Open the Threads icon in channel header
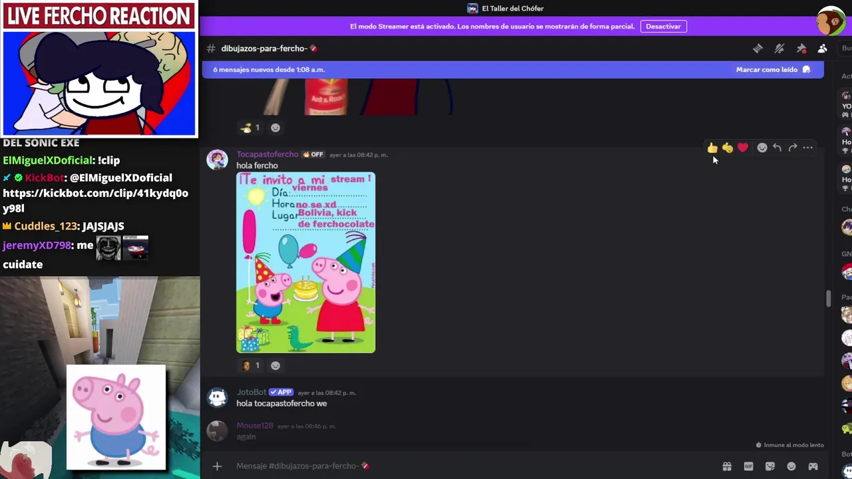Image resolution: width=852 pixels, height=479 pixels. 757,49
